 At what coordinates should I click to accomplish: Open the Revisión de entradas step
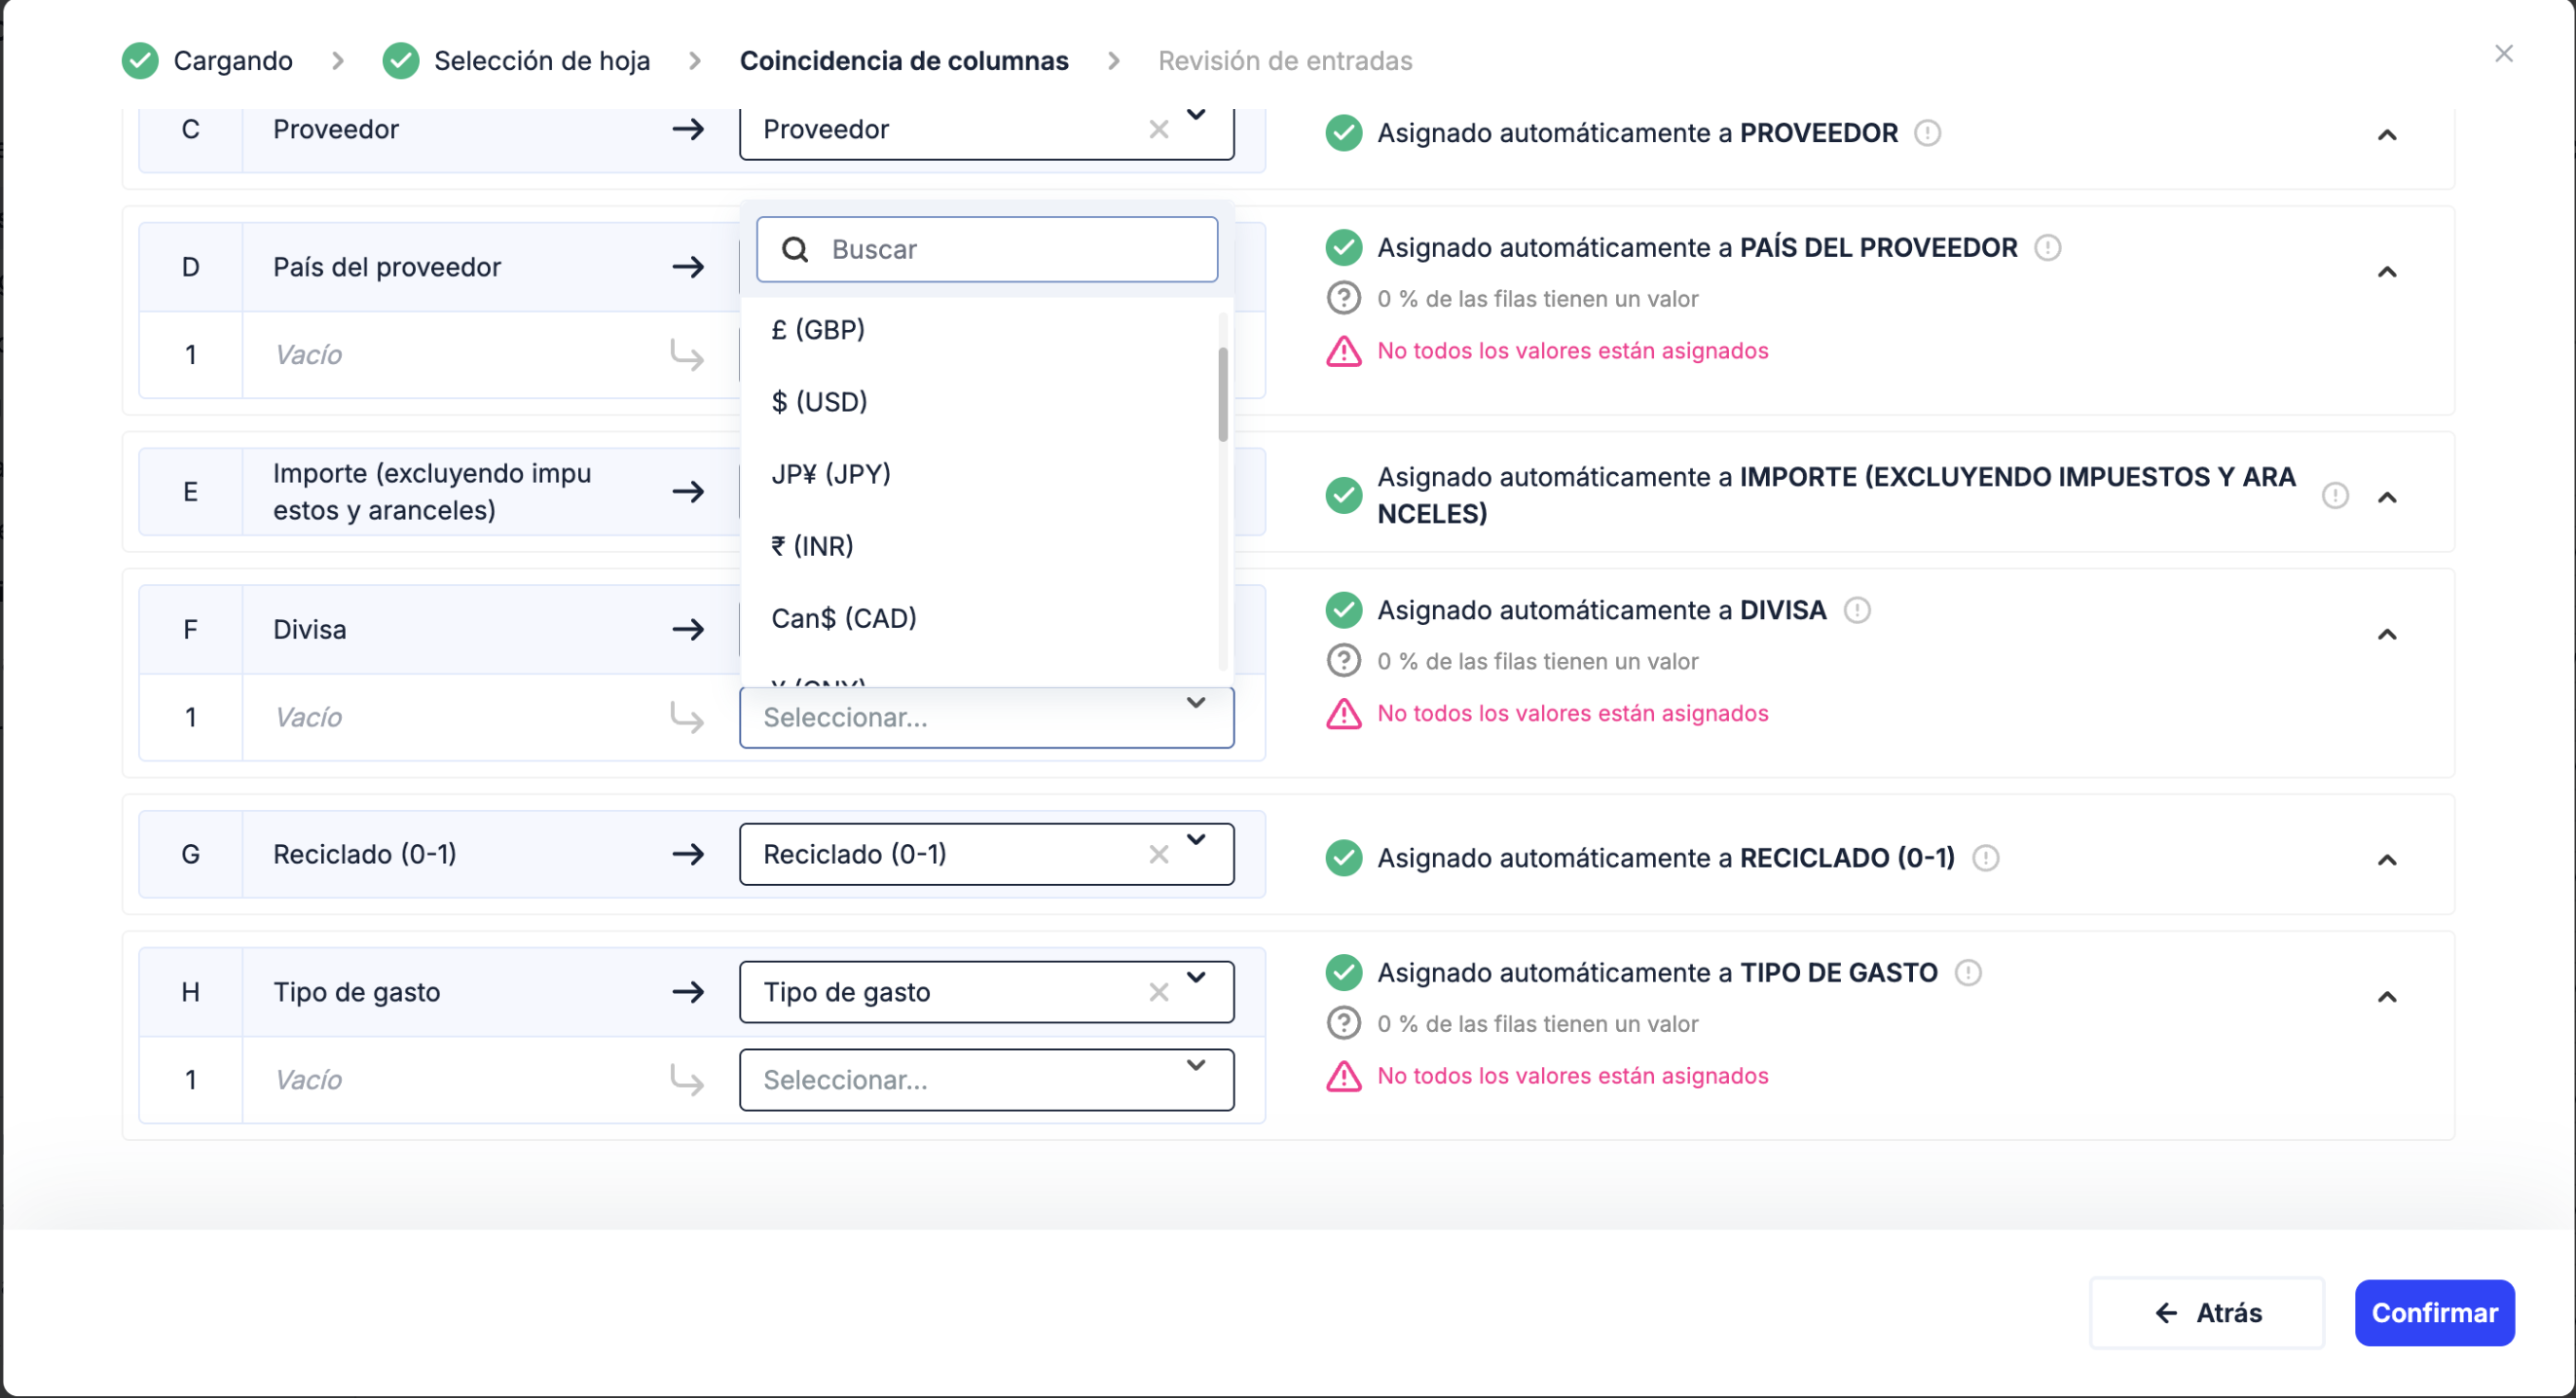1285,60
